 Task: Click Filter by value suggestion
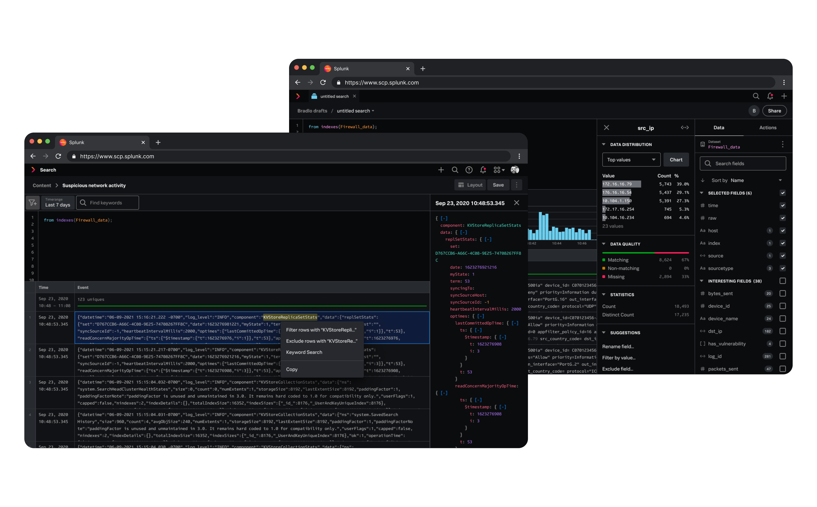tap(619, 358)
